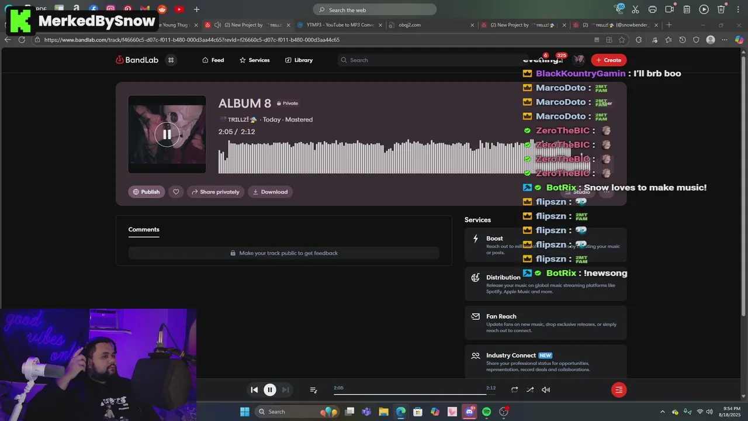Pause using the bottom player bar button

click(270, 390)
